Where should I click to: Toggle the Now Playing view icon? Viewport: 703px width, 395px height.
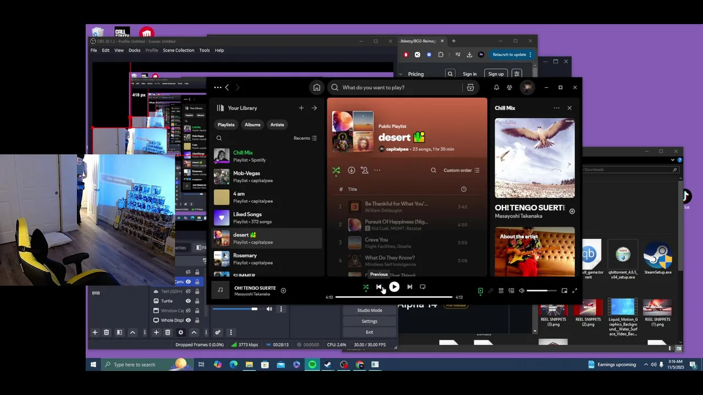(x=480, y=291)
